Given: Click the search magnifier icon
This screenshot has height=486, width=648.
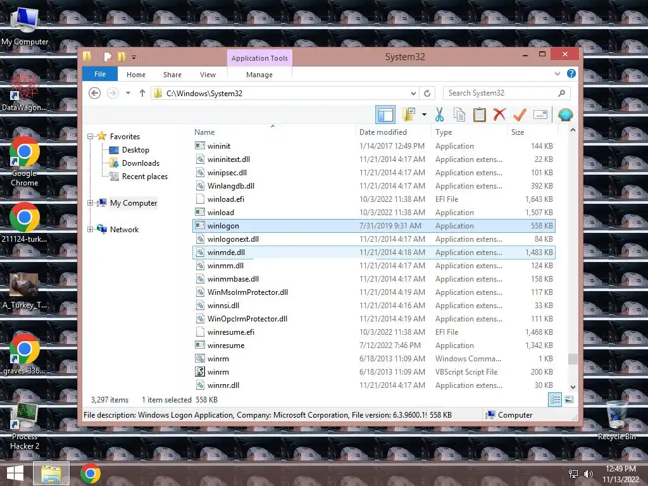Looking at the screenshot, I should pyautogui.click(x=562, y=93).
